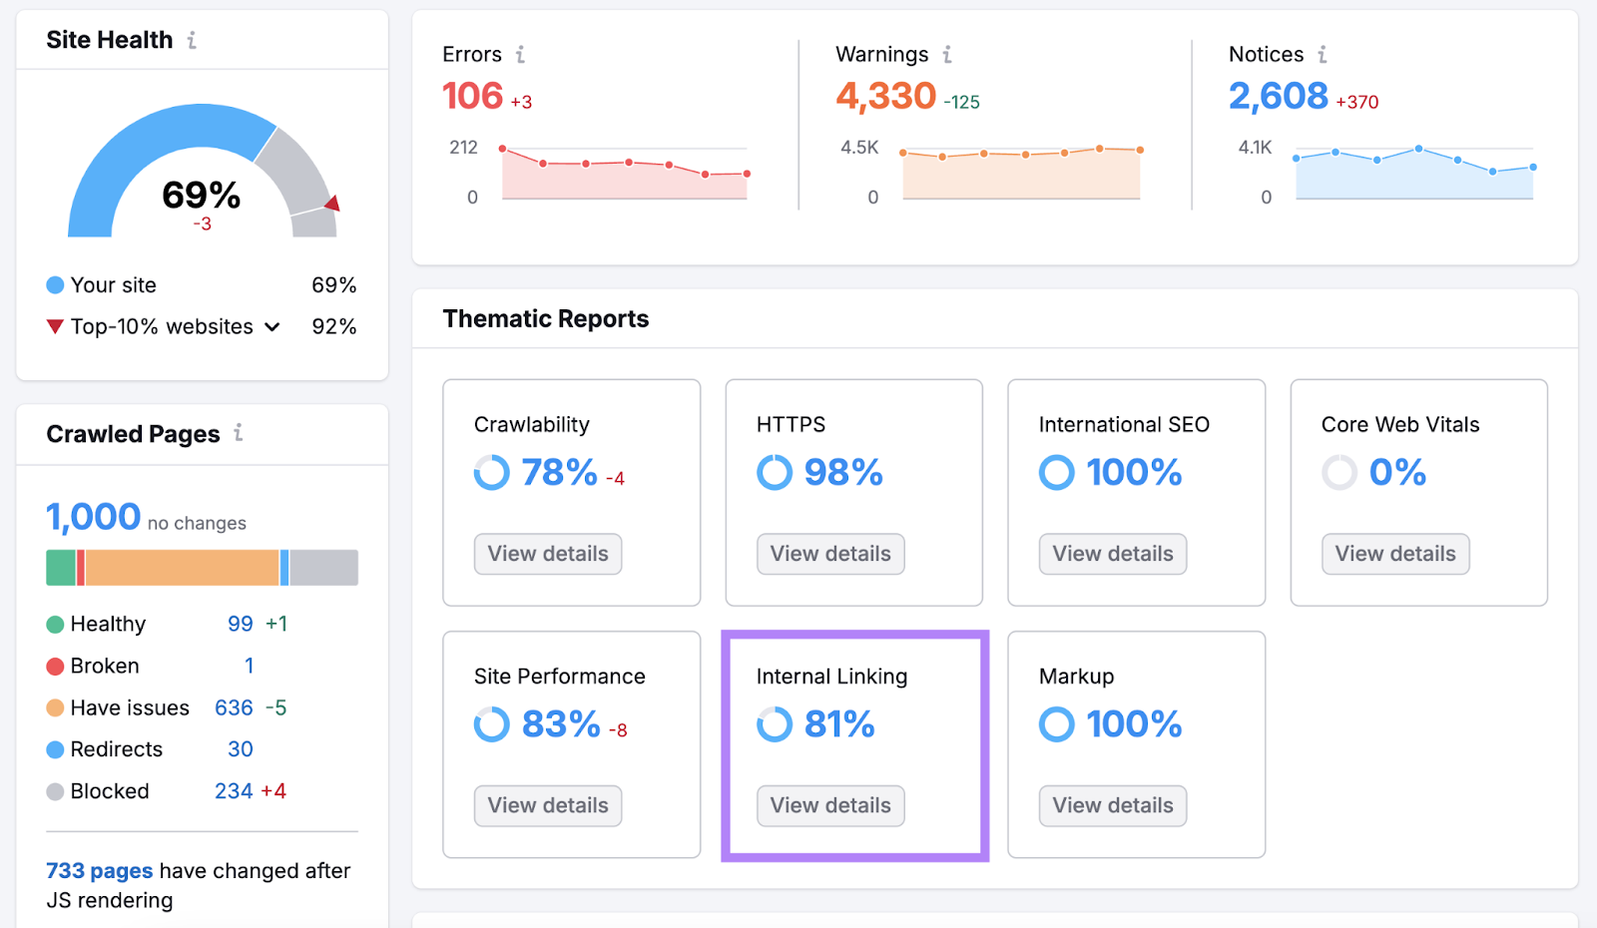Click the Notices trend chart
Screen dimensions: 1597x928
tap(1414, 172)
